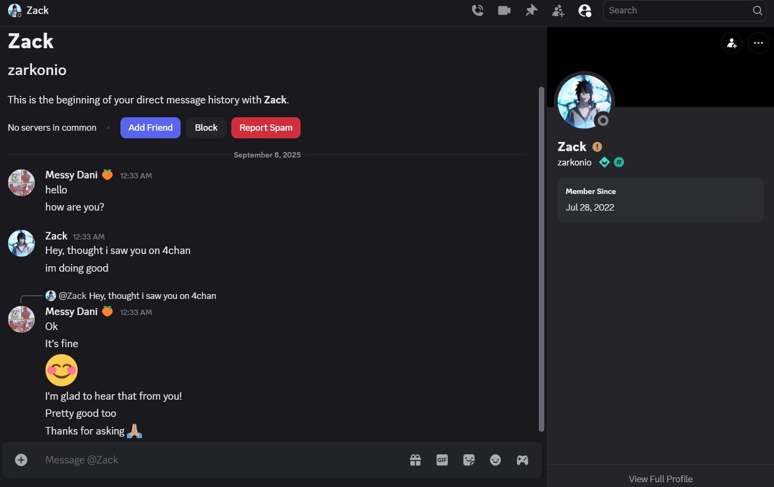
Task: Click the blushing smiley emoji in chat
Action: click(62, 370)
